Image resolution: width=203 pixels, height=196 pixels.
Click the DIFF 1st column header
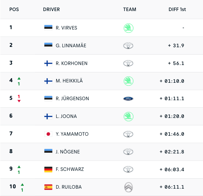tap(177, 9)
